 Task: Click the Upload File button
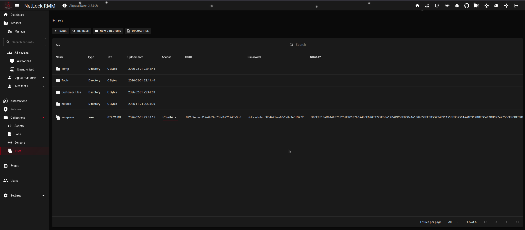[138, 31]
